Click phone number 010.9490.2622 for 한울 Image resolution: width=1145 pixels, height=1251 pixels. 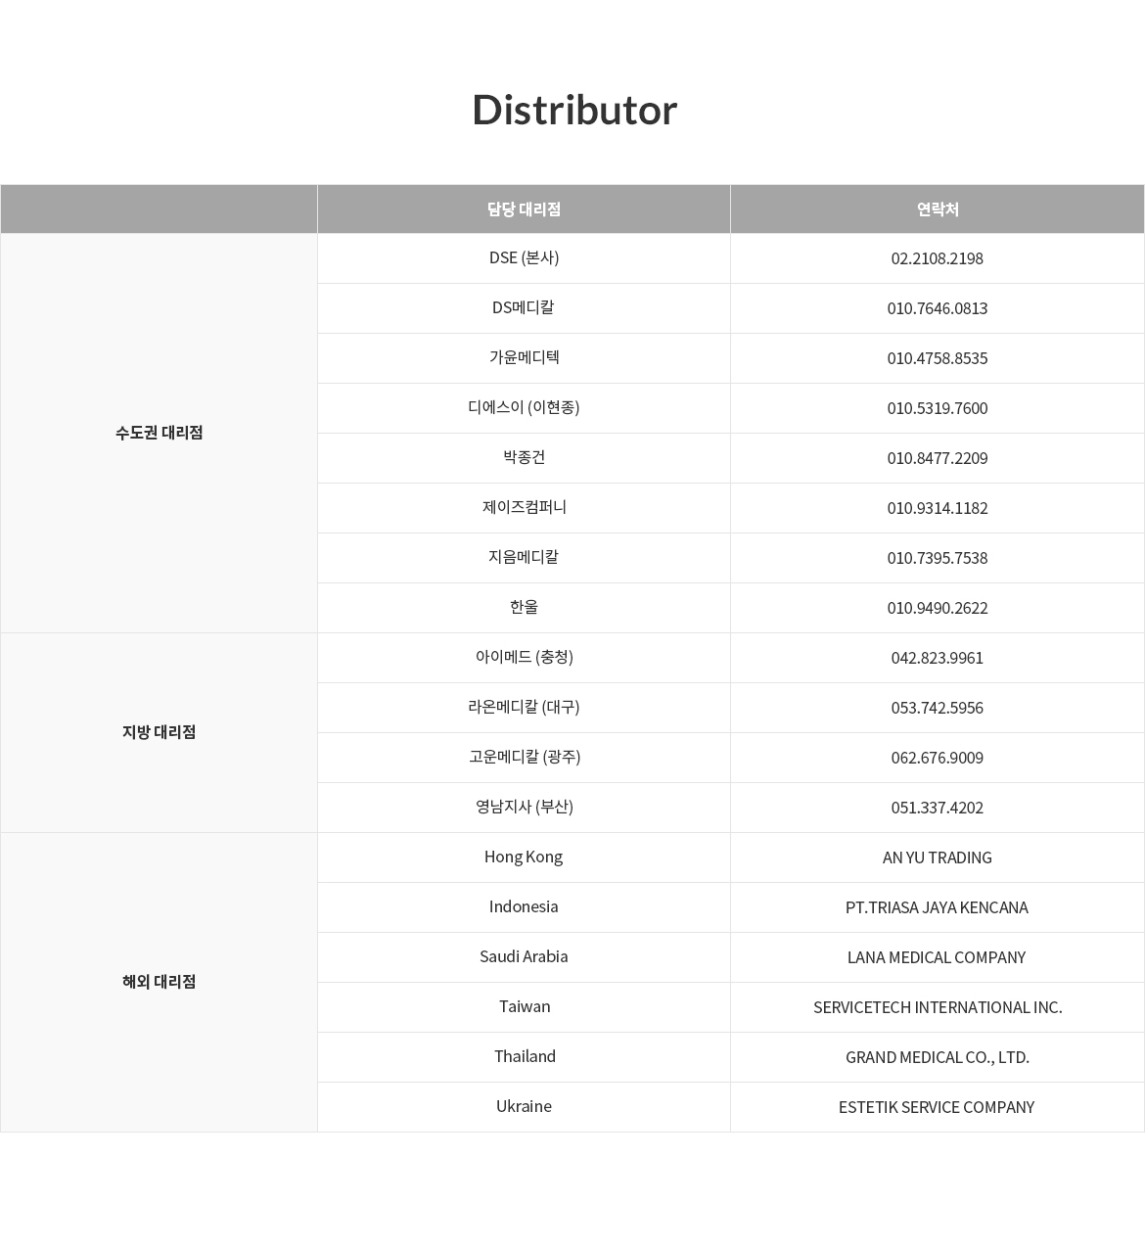click(938, 608)
